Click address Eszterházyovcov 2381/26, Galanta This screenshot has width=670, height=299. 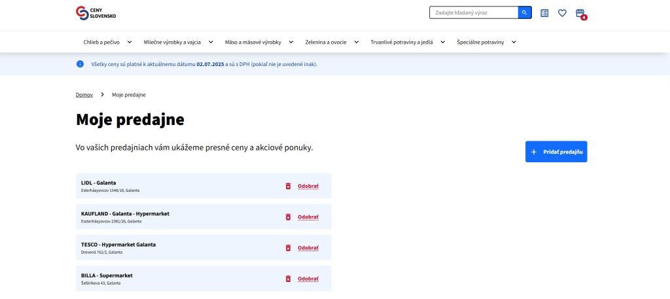pos(111,221)
